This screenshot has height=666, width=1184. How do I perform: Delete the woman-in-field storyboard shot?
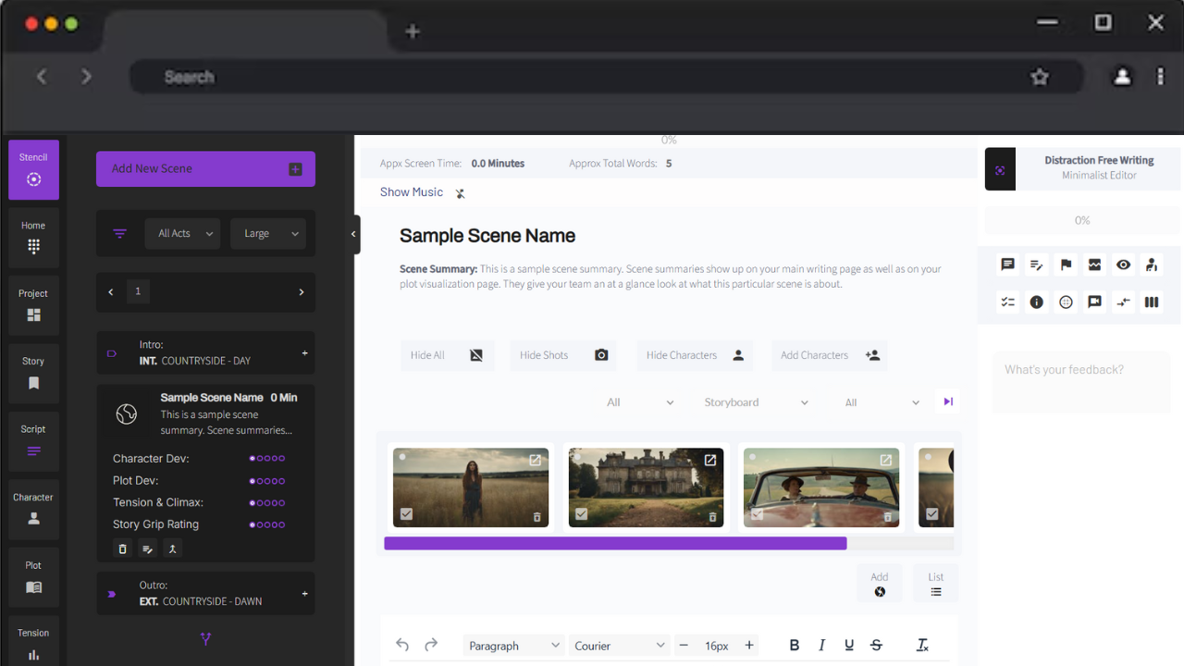coord(537,517)
